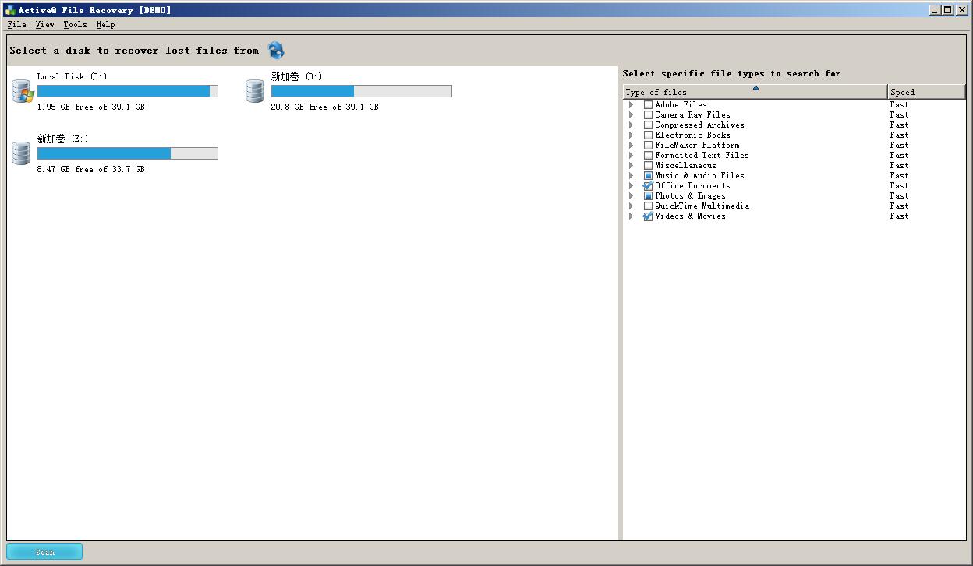Select the Office Documents row label

click(x=692, y=186)
